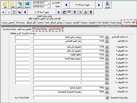Click the printer icon
137x103 pixels.
coord(85,12)
